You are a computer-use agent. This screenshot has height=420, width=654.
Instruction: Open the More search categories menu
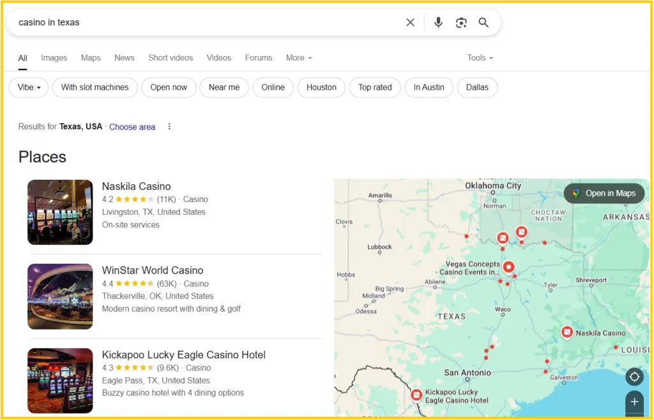299,57
